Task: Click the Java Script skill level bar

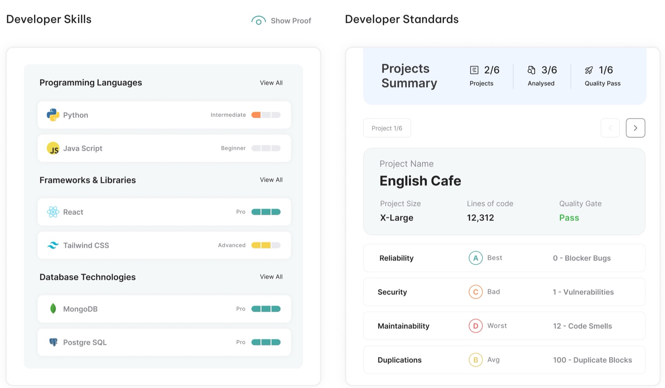Action: [x=266, y=148]
